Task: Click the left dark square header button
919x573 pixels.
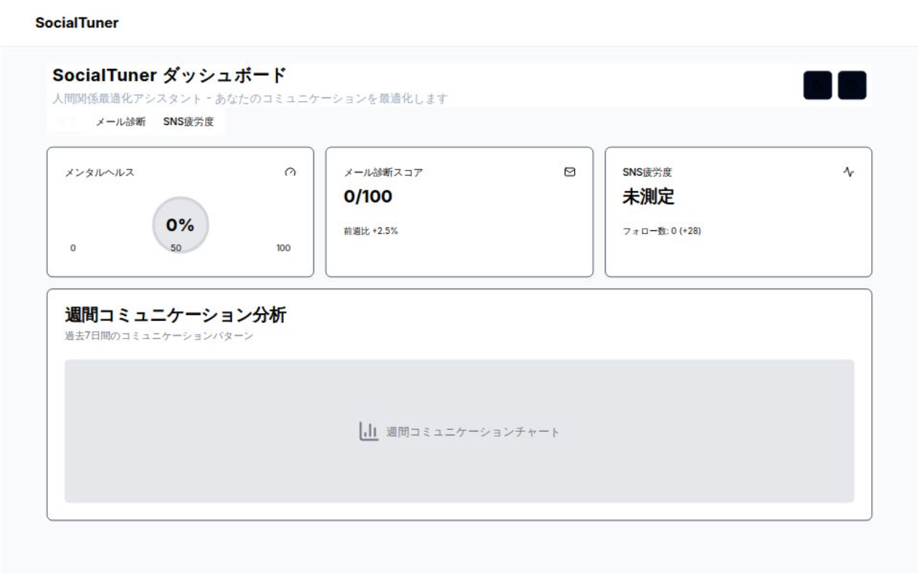Action: click(818, 86)
